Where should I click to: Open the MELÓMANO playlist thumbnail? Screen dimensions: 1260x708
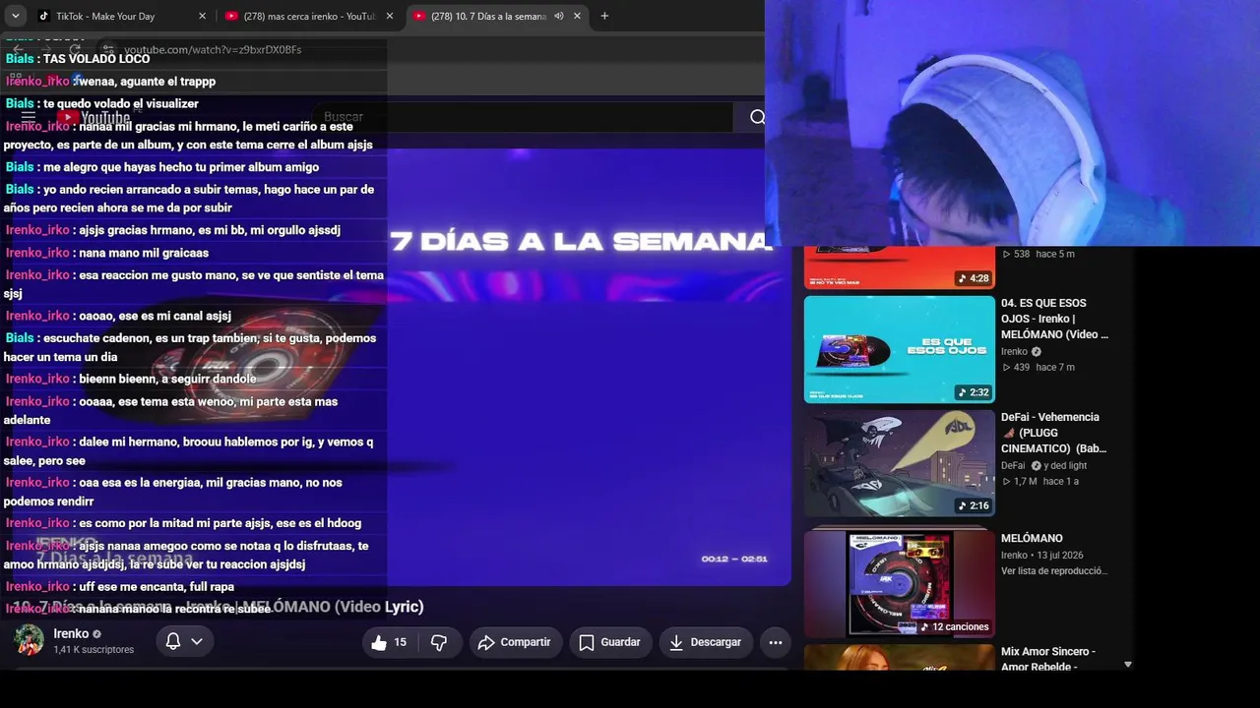pyautogui.click(x=899, y=583)
